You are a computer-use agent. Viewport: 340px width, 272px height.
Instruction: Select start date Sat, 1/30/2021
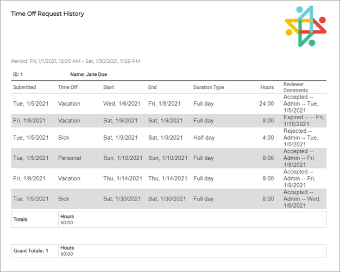(122, 199)
